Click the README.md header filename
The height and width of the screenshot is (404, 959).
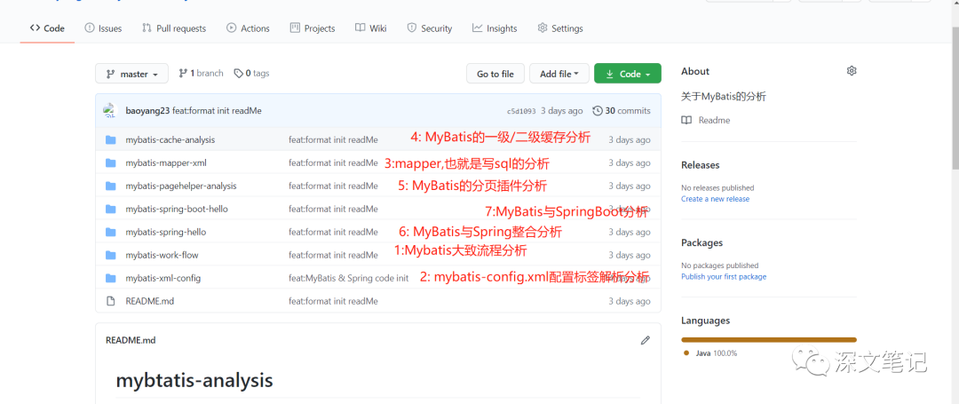[131, 340]
